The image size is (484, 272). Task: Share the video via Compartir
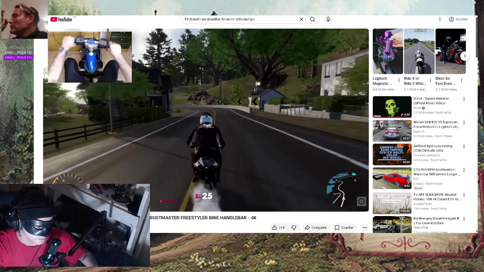[x=316, y=228]
